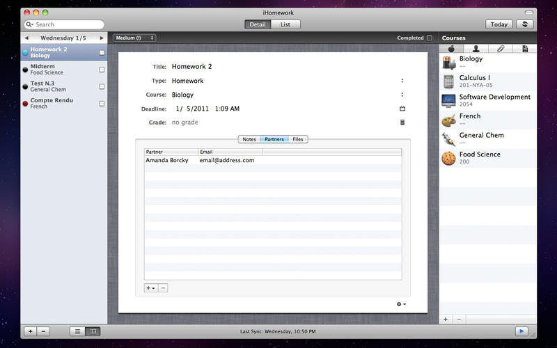Remove assignment with minus button
Viewport: 557px width, 348px height.
coord(43,331)
